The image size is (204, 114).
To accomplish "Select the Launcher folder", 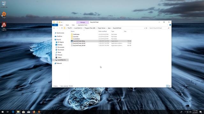I will coord(76,37).
